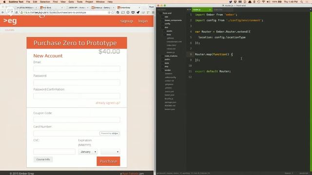Click the Coupon Code field

77,120
